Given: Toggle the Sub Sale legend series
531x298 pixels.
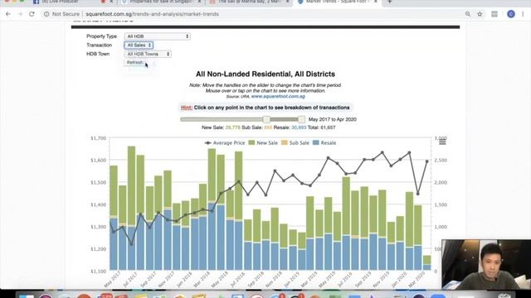Looking at the screenshot, I should tap(295, 143).
